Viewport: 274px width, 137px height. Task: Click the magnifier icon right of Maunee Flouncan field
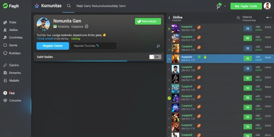point(158,46)
